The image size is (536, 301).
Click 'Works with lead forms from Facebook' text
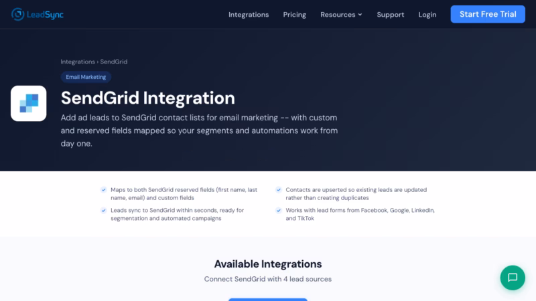360,214
